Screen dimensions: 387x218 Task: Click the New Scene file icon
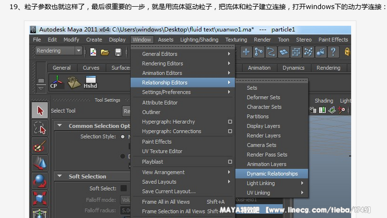(x=93, y=52)
